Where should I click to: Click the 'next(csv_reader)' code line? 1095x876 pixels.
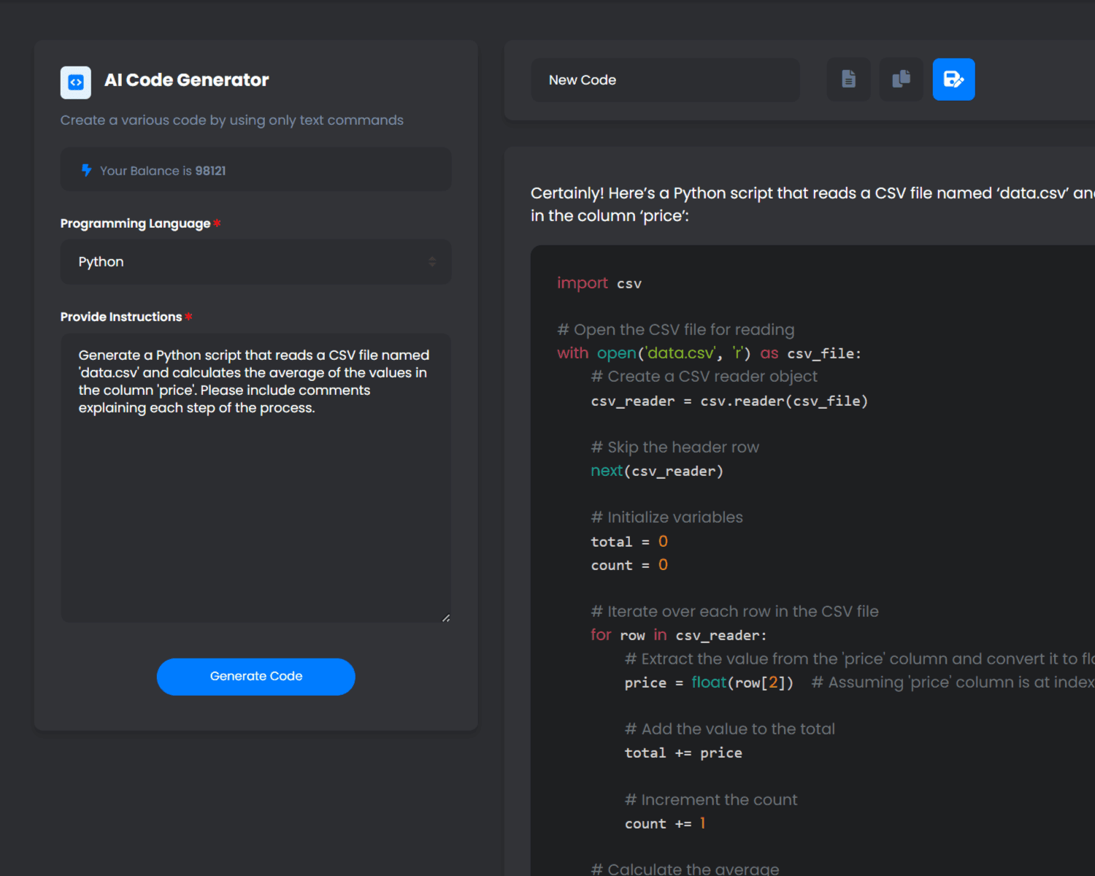point(657,471)
